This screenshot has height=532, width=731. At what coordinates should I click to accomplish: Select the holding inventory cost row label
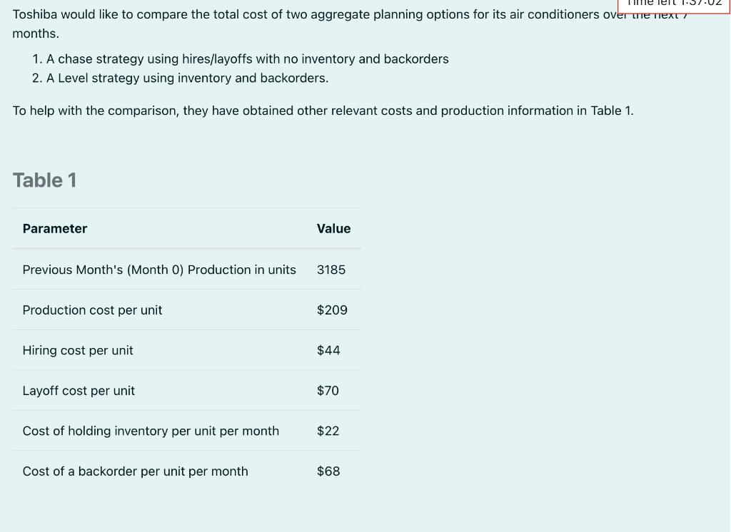tap(151, 431)
